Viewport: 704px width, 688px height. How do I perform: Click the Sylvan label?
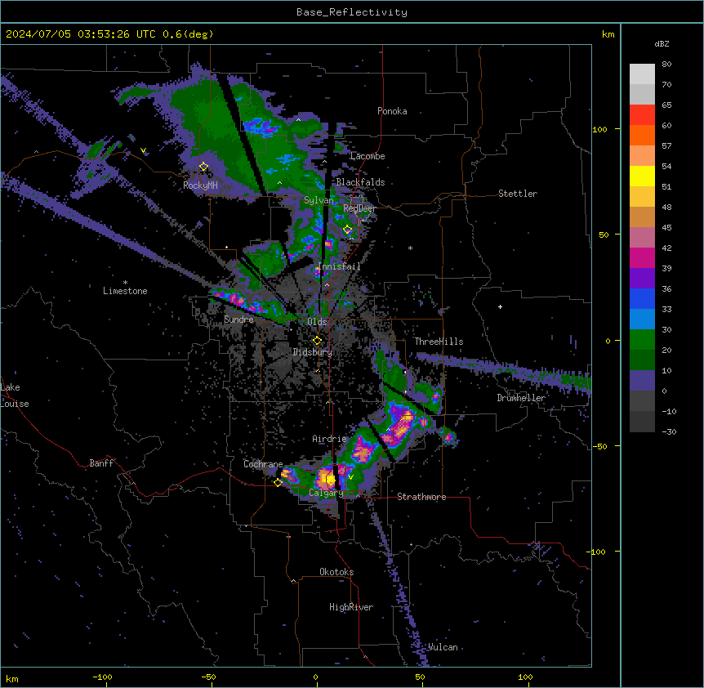coord(319,200)
